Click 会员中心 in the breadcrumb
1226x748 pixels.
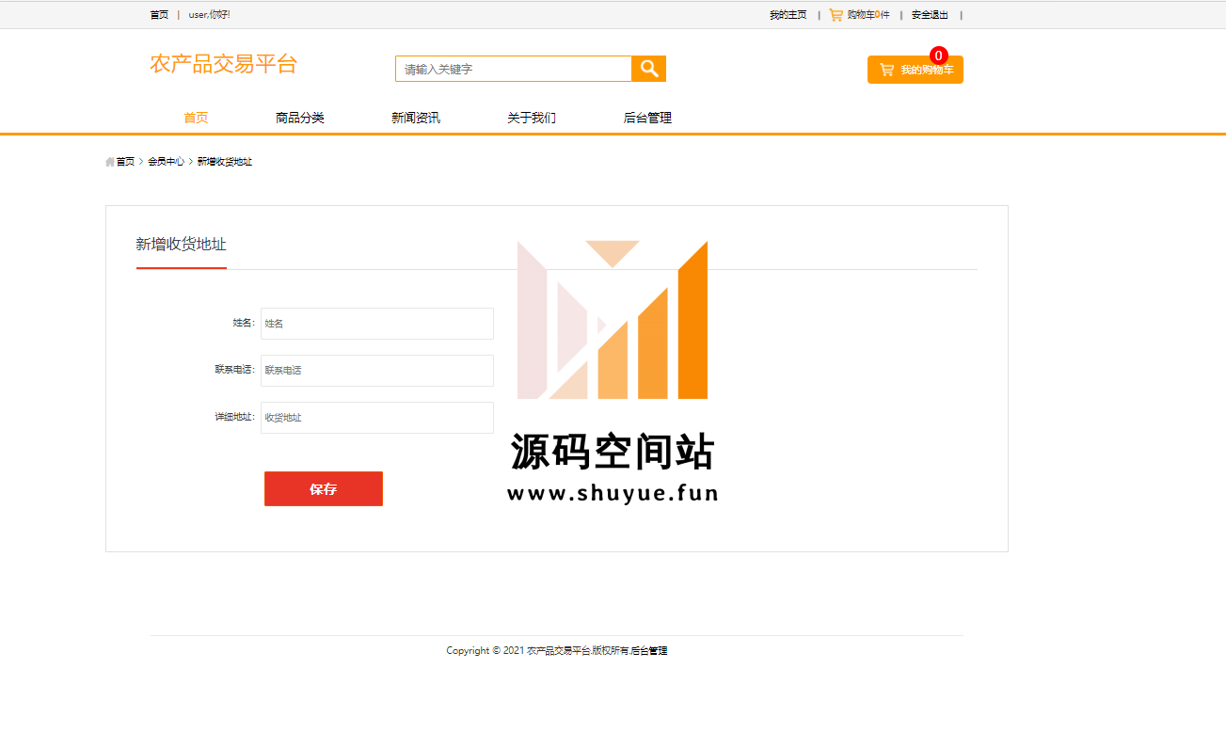[x=166, y=162]
